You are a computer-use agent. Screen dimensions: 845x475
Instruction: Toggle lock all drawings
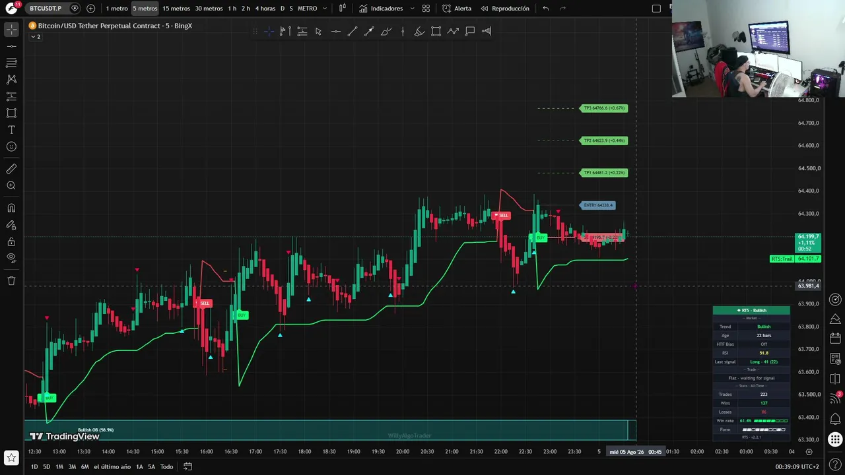coord(11,242)
